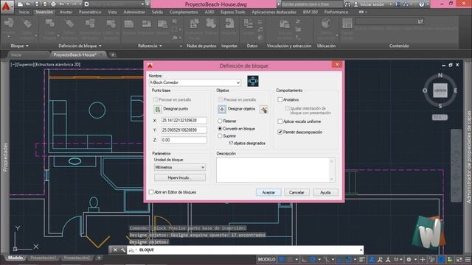Image resolution: width=472 pixels, height=265 pixels.
Task: Select the ProyectoBeach-House file tab
Action: pos(75,54)
